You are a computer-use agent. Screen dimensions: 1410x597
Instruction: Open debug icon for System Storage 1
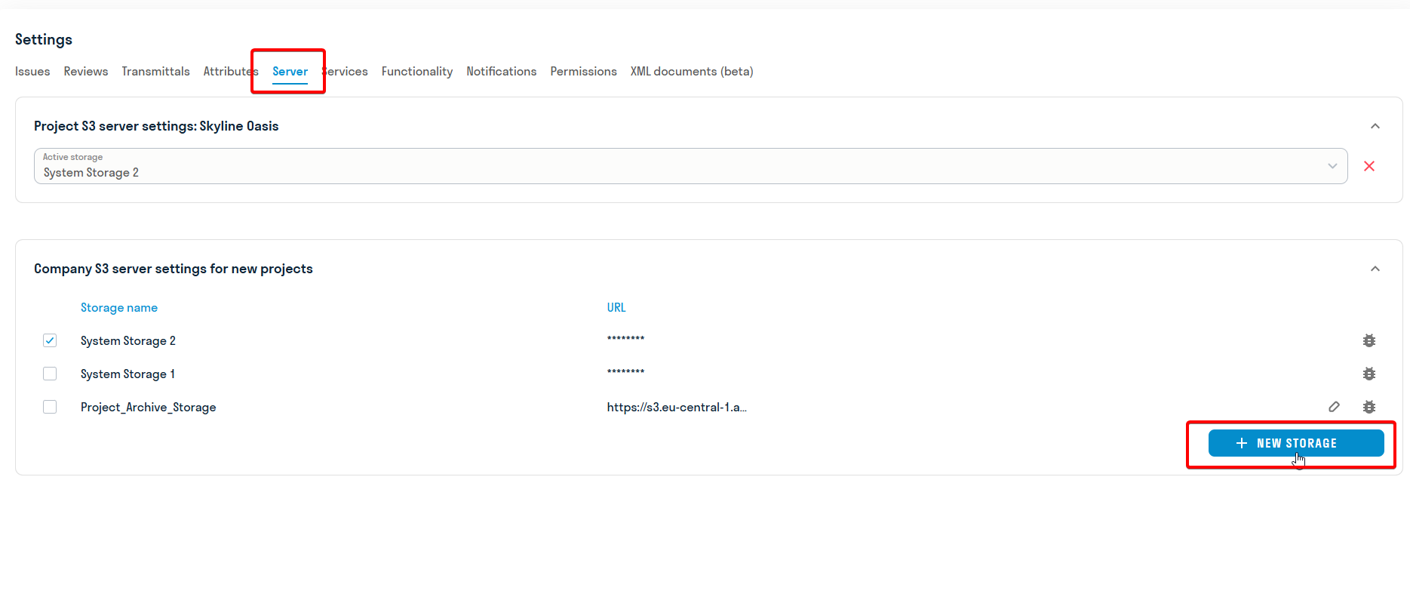1369,374
